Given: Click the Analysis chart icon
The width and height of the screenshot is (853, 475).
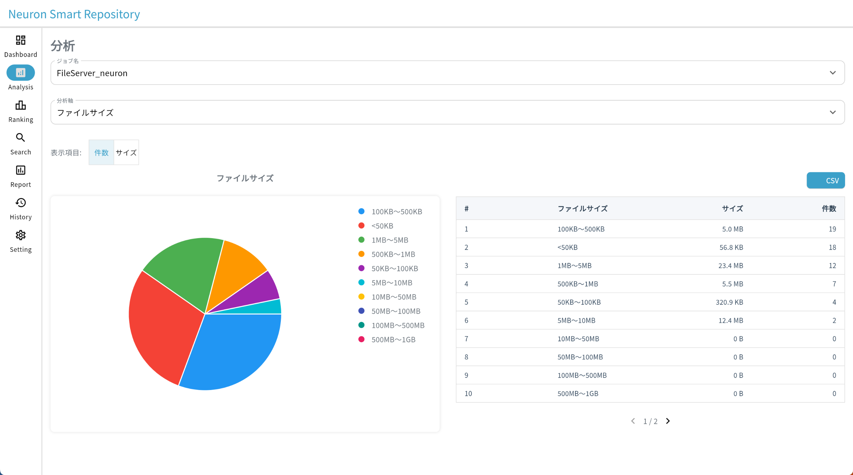Looking at the screenshot, I should pos(20,73).
